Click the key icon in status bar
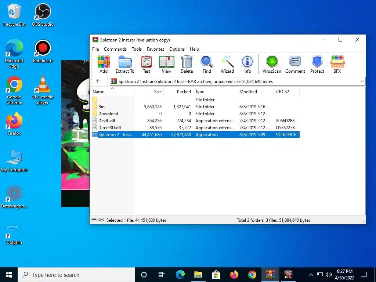Image resolution: width=376 pixels, height=282 pixels. pos(101,220)
